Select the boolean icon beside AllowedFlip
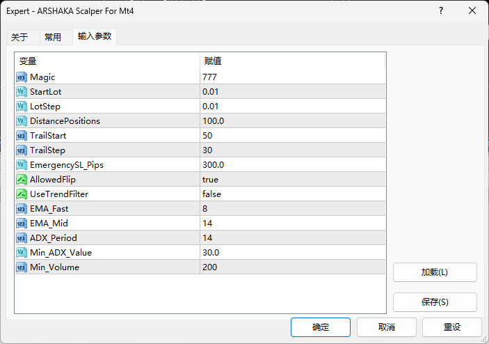Screen dimensions: 489x344 22,180
